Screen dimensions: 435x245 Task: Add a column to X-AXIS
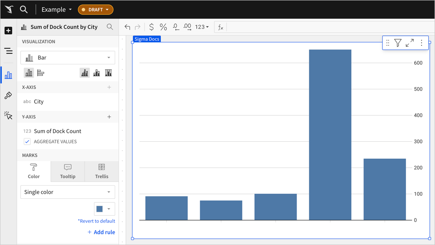click(x=109, y=87)
